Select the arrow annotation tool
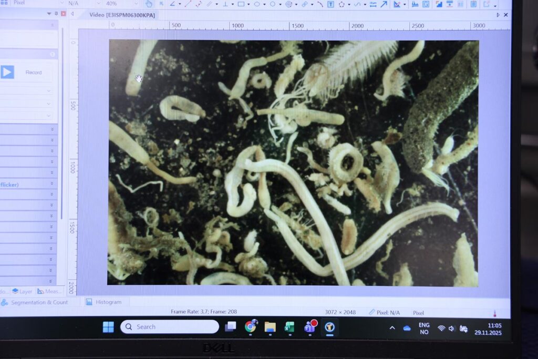Image resolution: width=538 pixels, height=359 pixels. (x=384, y=4)
